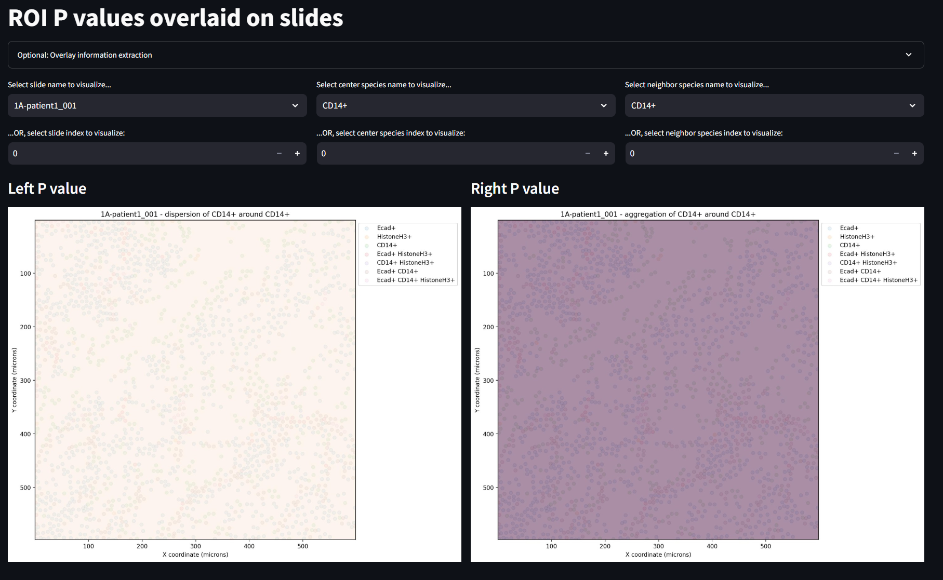Viewport: 943px width, 580px height.
Task: Decrease the center species index
Action: [x=588, y=154]
